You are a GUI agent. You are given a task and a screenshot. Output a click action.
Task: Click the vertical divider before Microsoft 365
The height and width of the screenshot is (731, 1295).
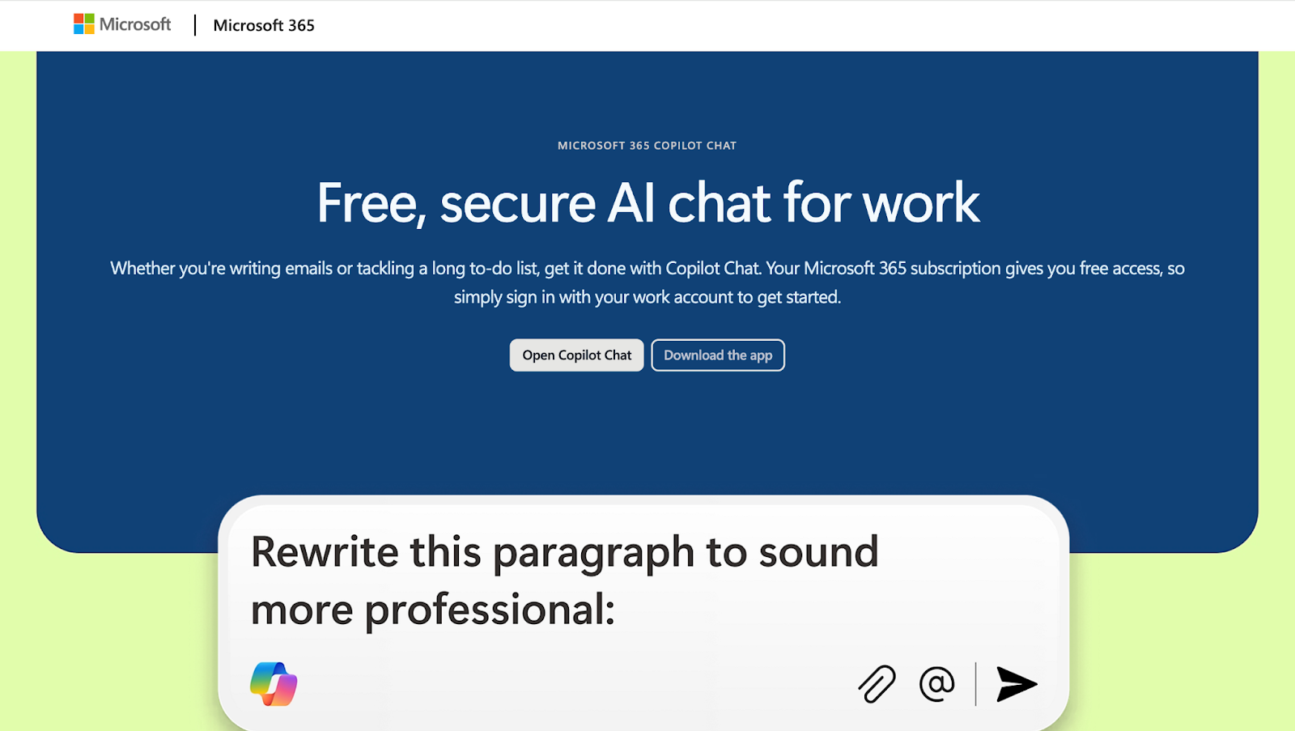tap(195, 25)
